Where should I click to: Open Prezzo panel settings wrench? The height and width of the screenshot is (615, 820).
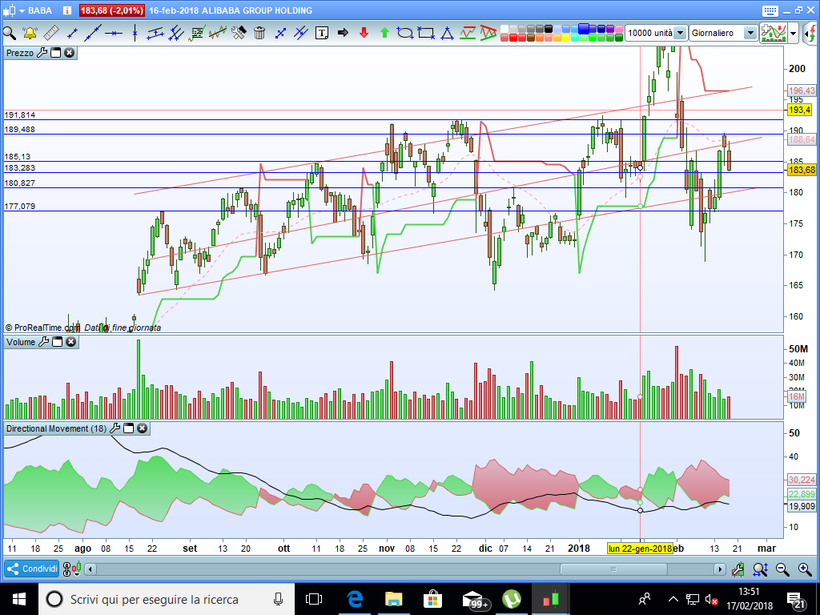pyautogui.click(x=42, y=53)
